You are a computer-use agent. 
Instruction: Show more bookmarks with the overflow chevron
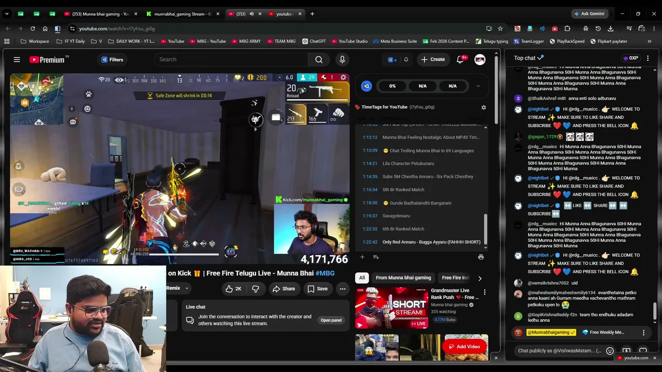point(649,41)
